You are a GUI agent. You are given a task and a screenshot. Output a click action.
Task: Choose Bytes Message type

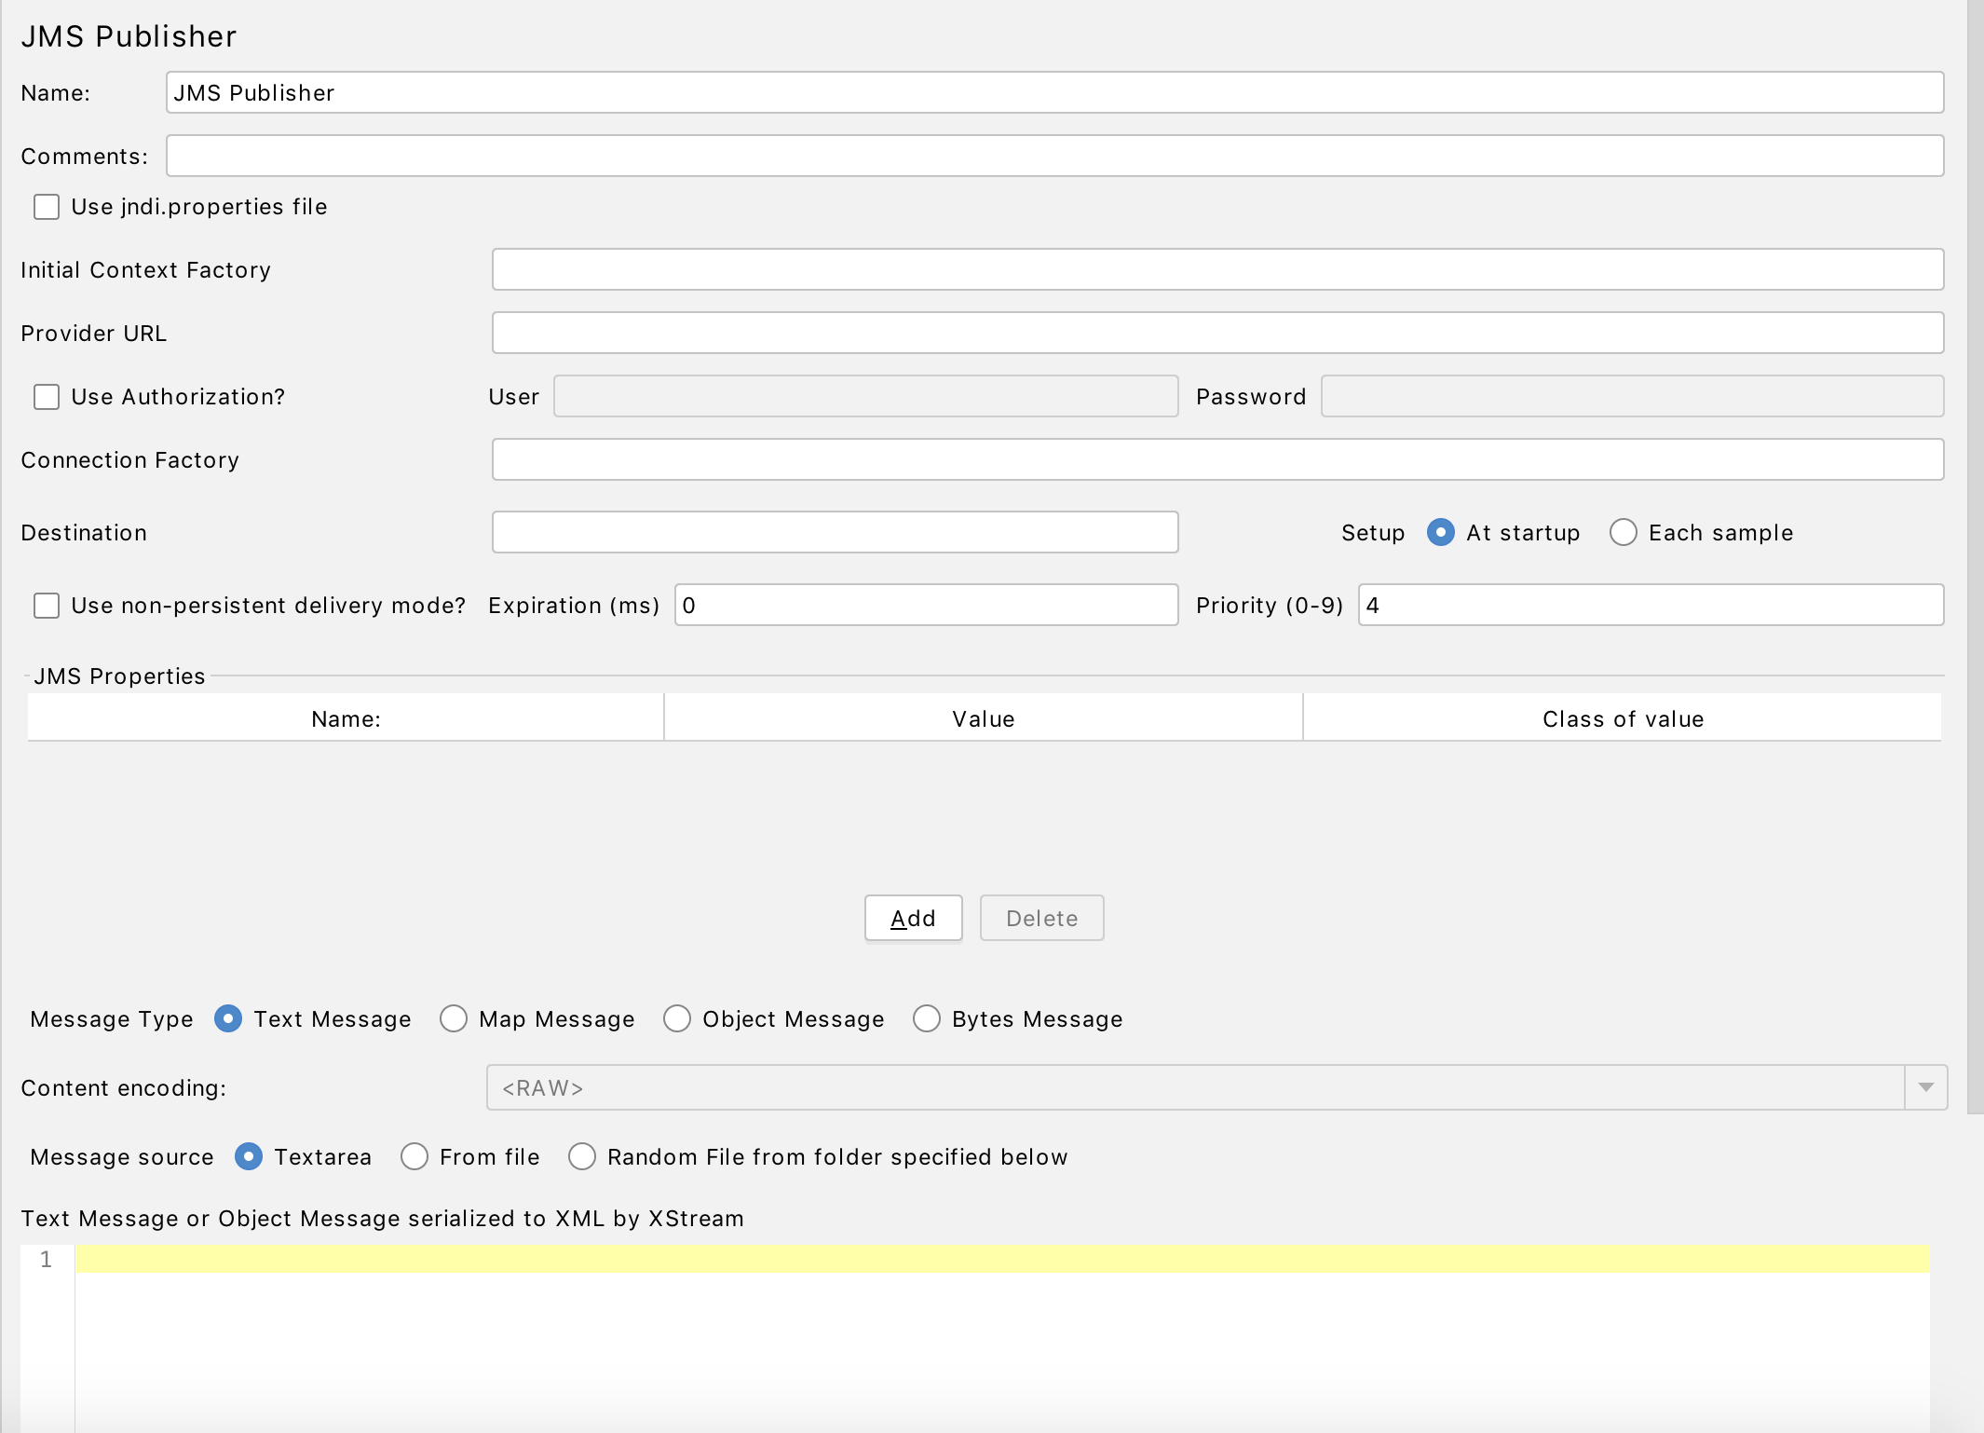click(927, 1019)
